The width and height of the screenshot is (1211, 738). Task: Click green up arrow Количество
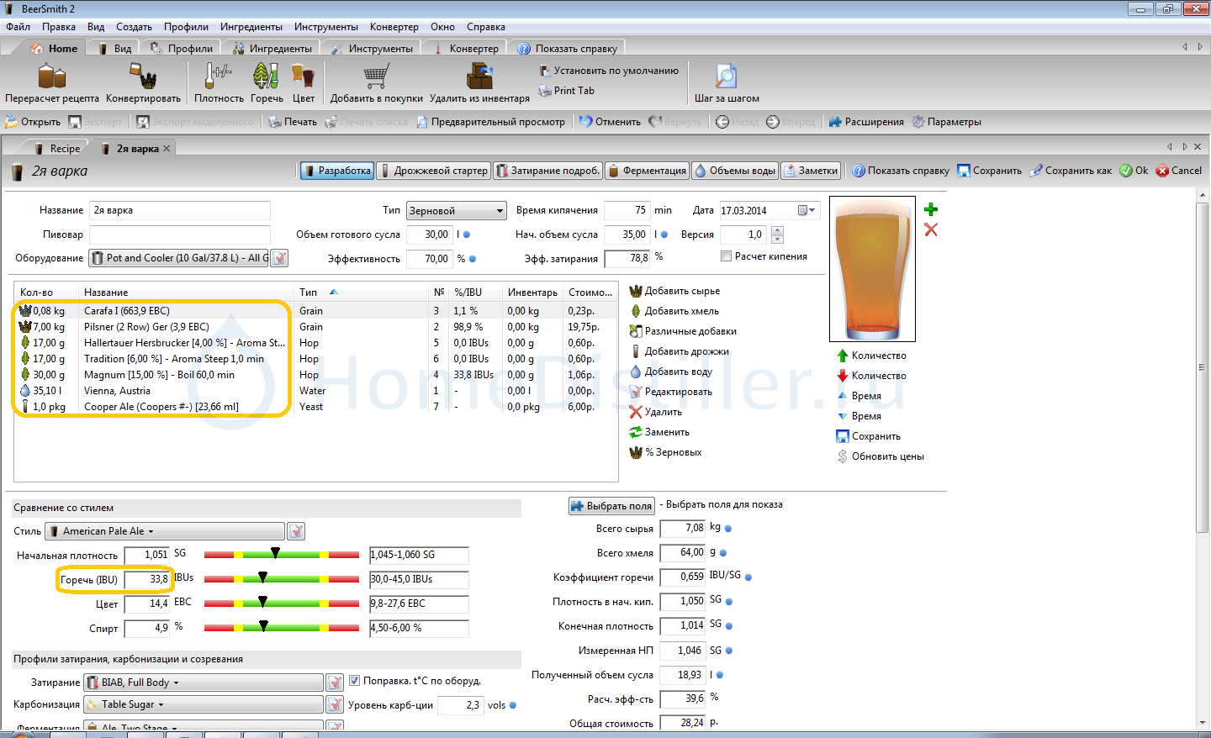pos(871,356)
